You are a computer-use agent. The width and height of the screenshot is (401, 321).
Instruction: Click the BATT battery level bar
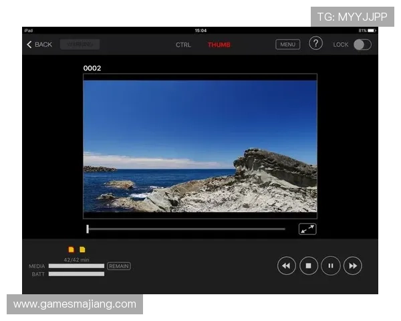pyautogui.click(x=76, y=274)
